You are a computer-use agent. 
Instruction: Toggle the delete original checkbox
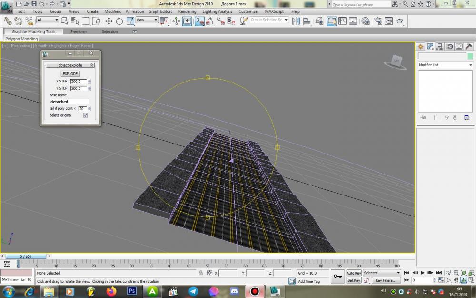point(85,115)
